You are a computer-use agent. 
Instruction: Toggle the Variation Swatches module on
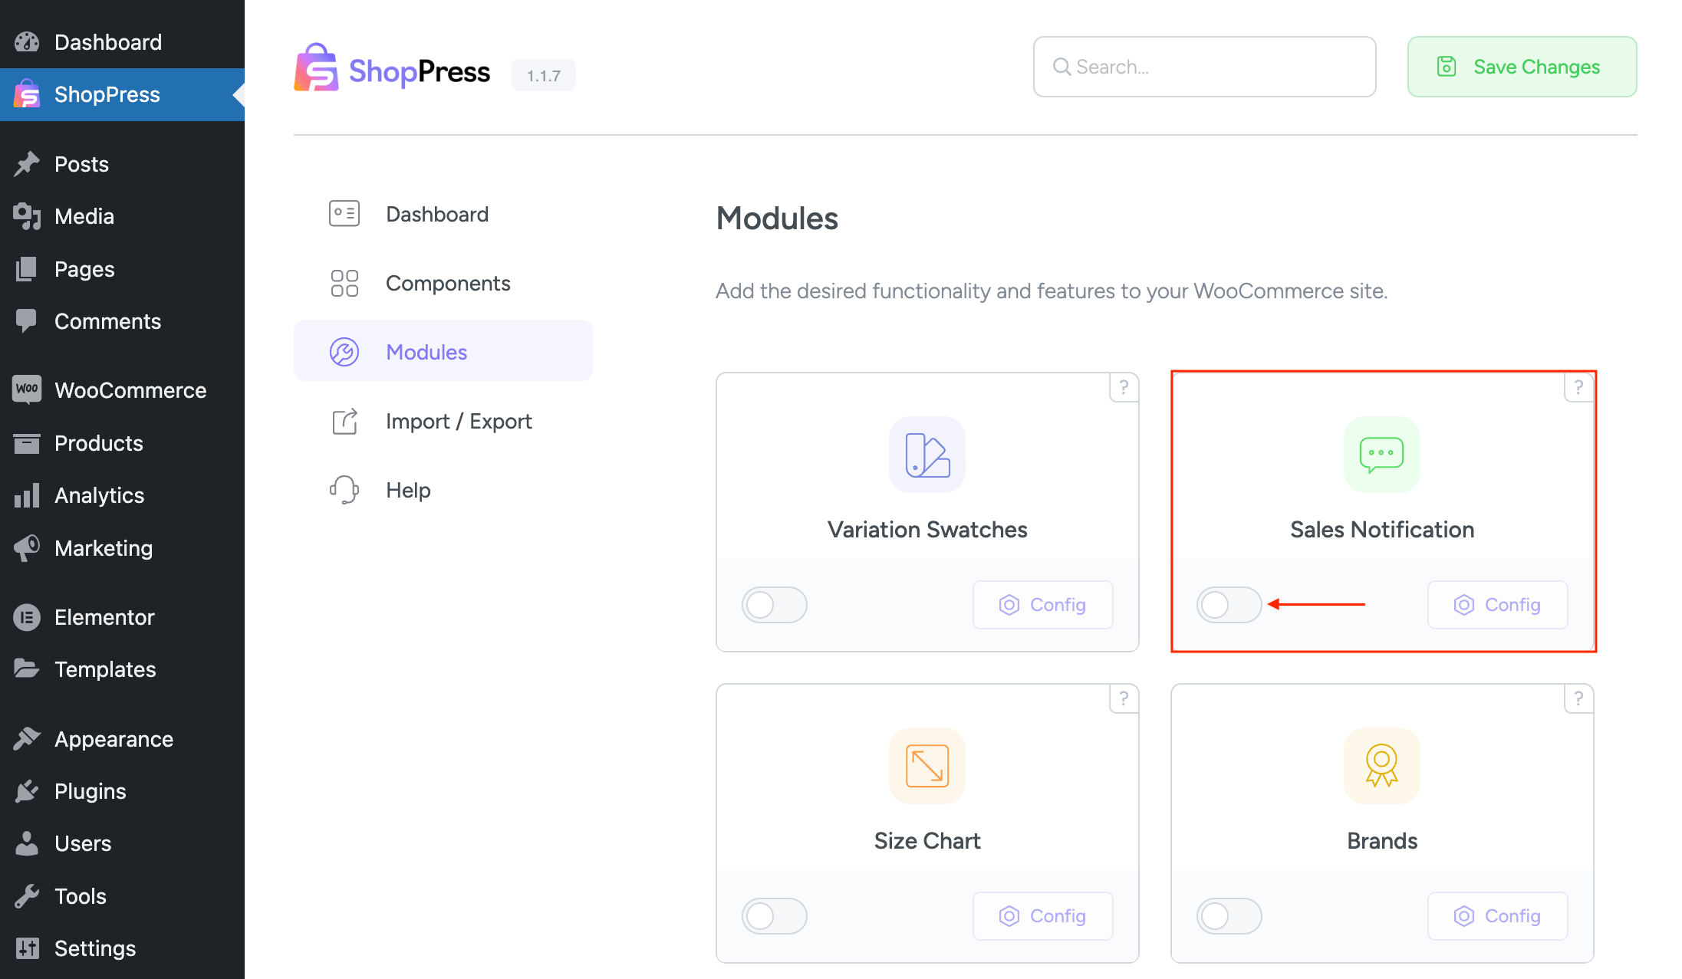tap(775, 604)
